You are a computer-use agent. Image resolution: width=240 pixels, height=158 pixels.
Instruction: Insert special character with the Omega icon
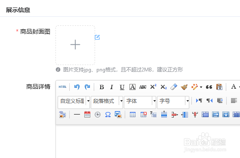108,115
